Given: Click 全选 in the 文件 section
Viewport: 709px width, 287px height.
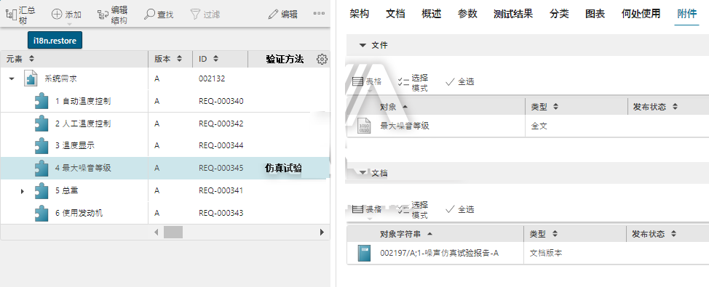Looking at the screenshot, I should pyautogui.click(x=460, y=81).
